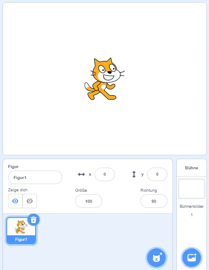The image size is (209, 270).
Task: Click the cat sprite on the stage
Action: (x=104, y=79)
